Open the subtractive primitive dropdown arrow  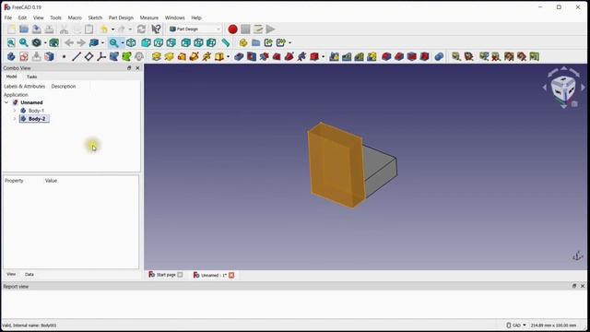tap(324, 56)
